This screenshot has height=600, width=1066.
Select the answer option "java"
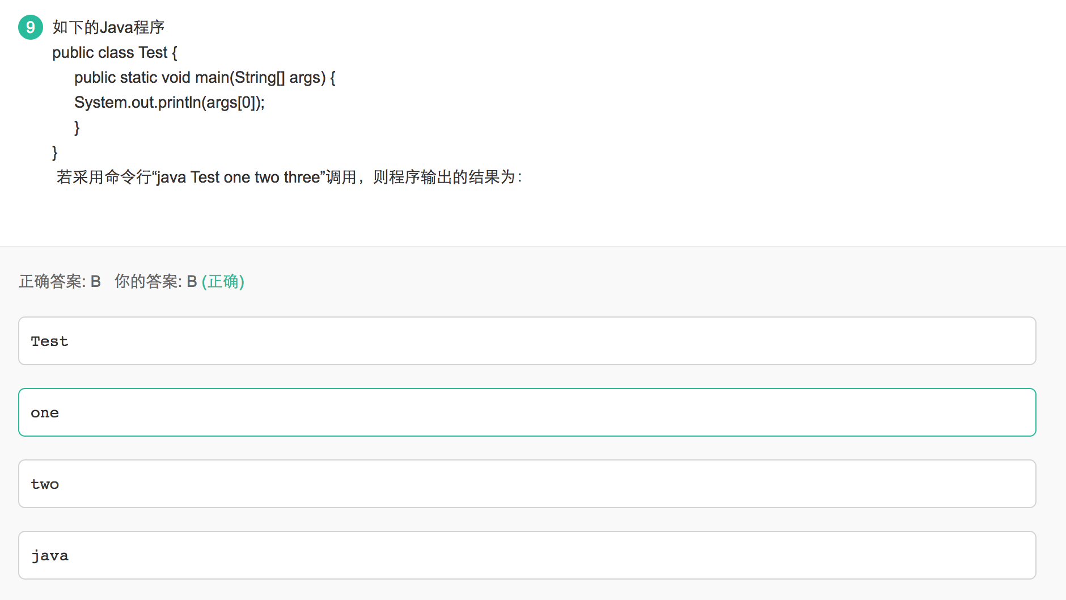527,555
